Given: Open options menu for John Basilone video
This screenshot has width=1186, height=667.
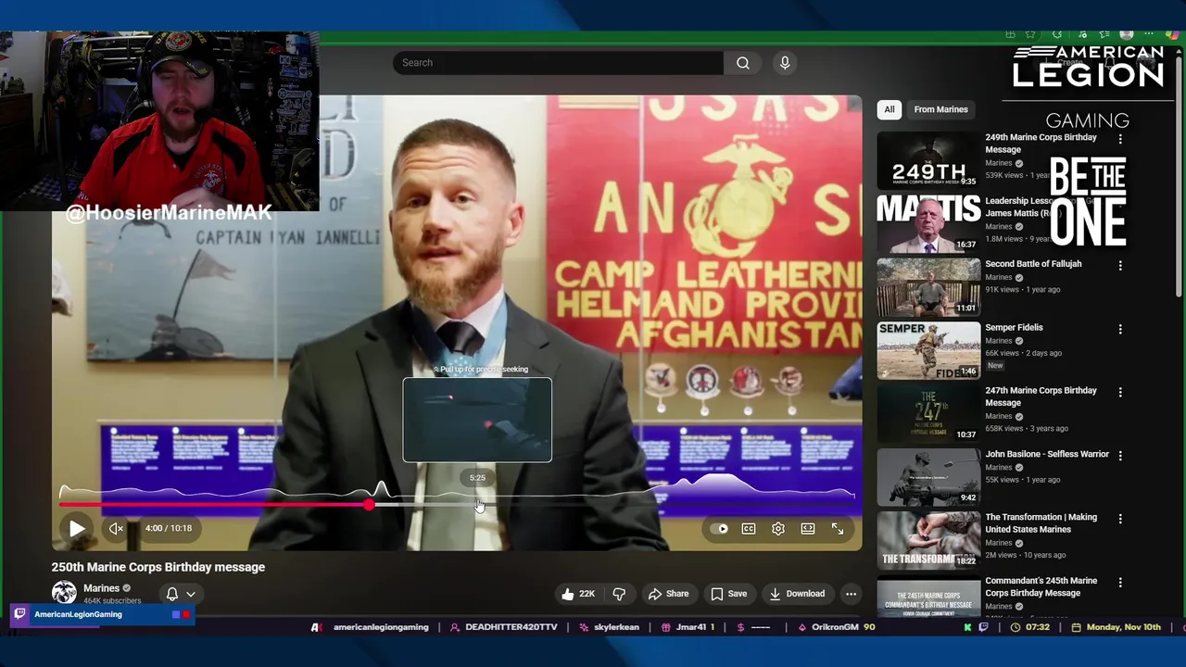Looking at the screenshot, I should tap(1120, 456).
